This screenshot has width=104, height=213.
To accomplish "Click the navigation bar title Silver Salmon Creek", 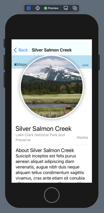I will [x=52, y=50].
